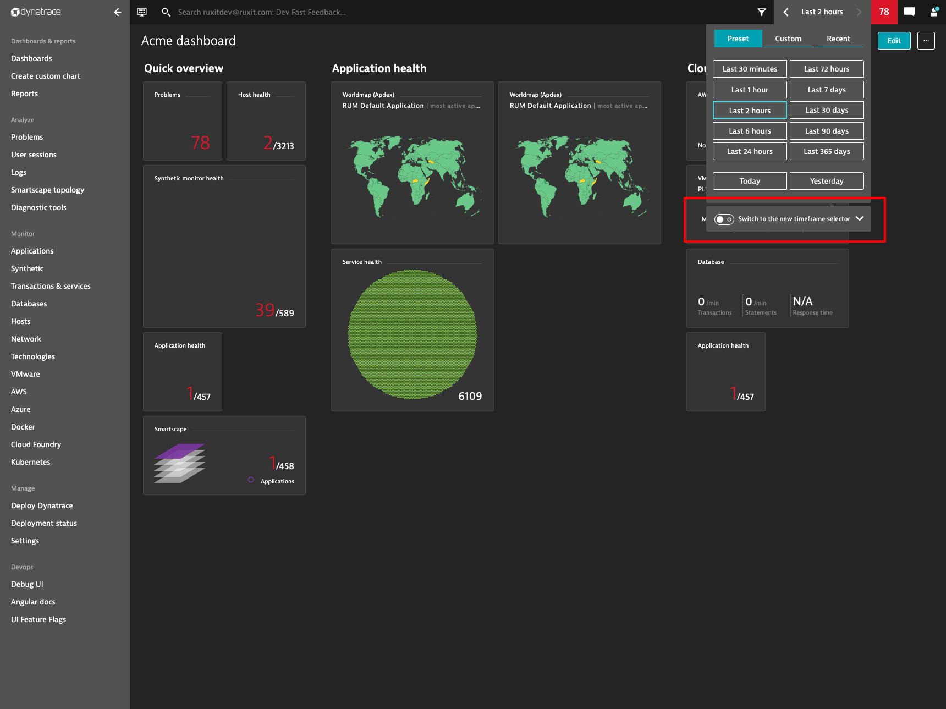Click the Smartscape layers graphic
The height and width of the screenshot is (709, 946).
click(179, 463)
